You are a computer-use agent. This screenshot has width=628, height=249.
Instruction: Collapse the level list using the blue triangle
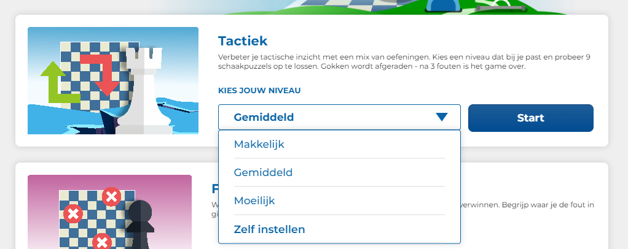(x=442, y=117)
